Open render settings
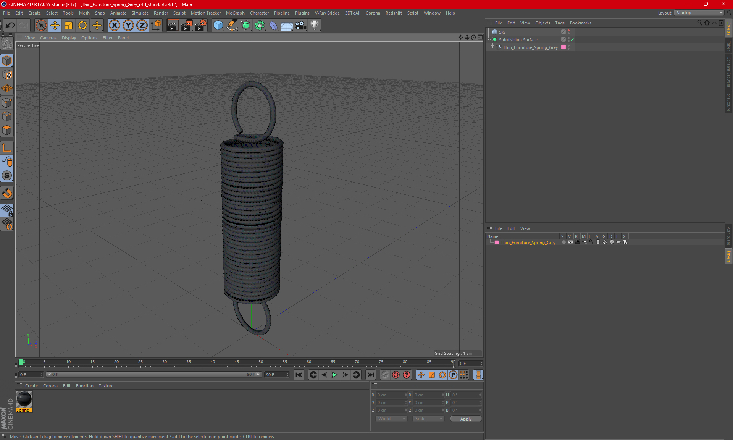This screenshot has width=733, height=440. [201, 26]
